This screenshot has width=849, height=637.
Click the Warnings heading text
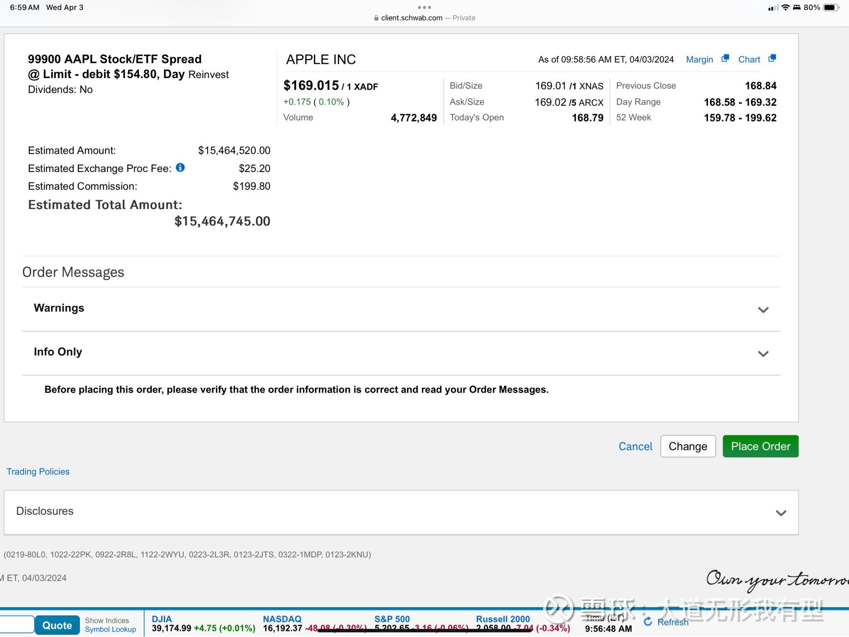point(59,308)
